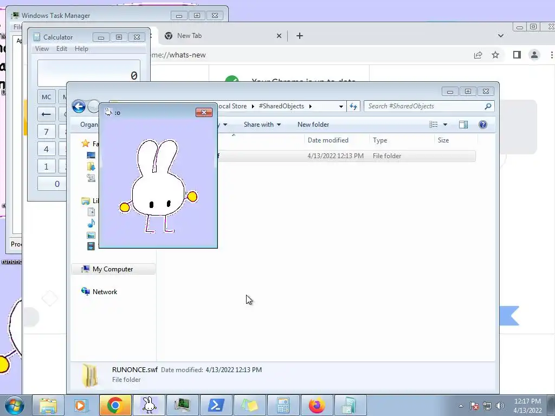Open Action Center flag tray icon
Viewport: 555px width, 416px height.
(x=474, y=406)
